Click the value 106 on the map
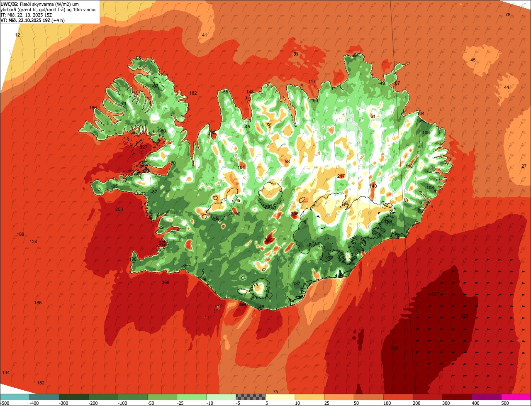 pyautogui.click(x=133, y=259)
